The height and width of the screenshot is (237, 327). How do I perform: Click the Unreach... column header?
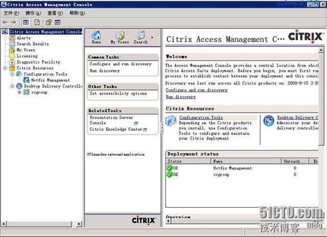point(295,161)
